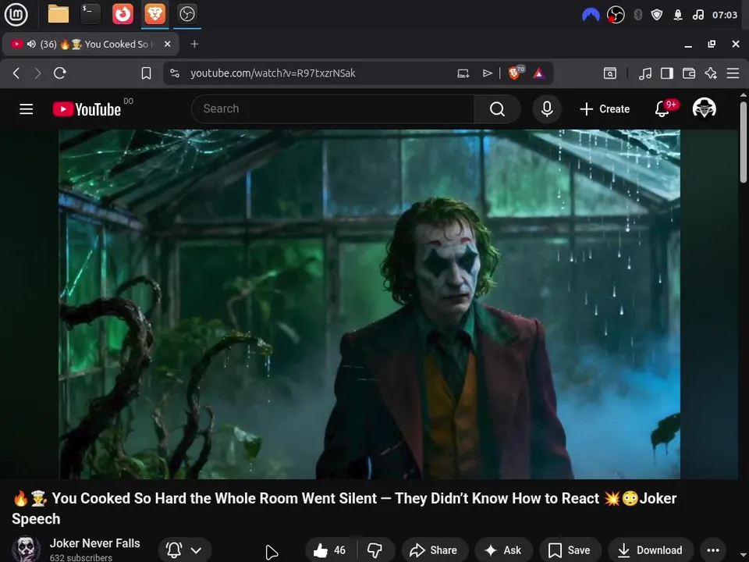This screenshot has width=749, height=562.
Task: Click the Joker video player
Action: click(369, 304)
